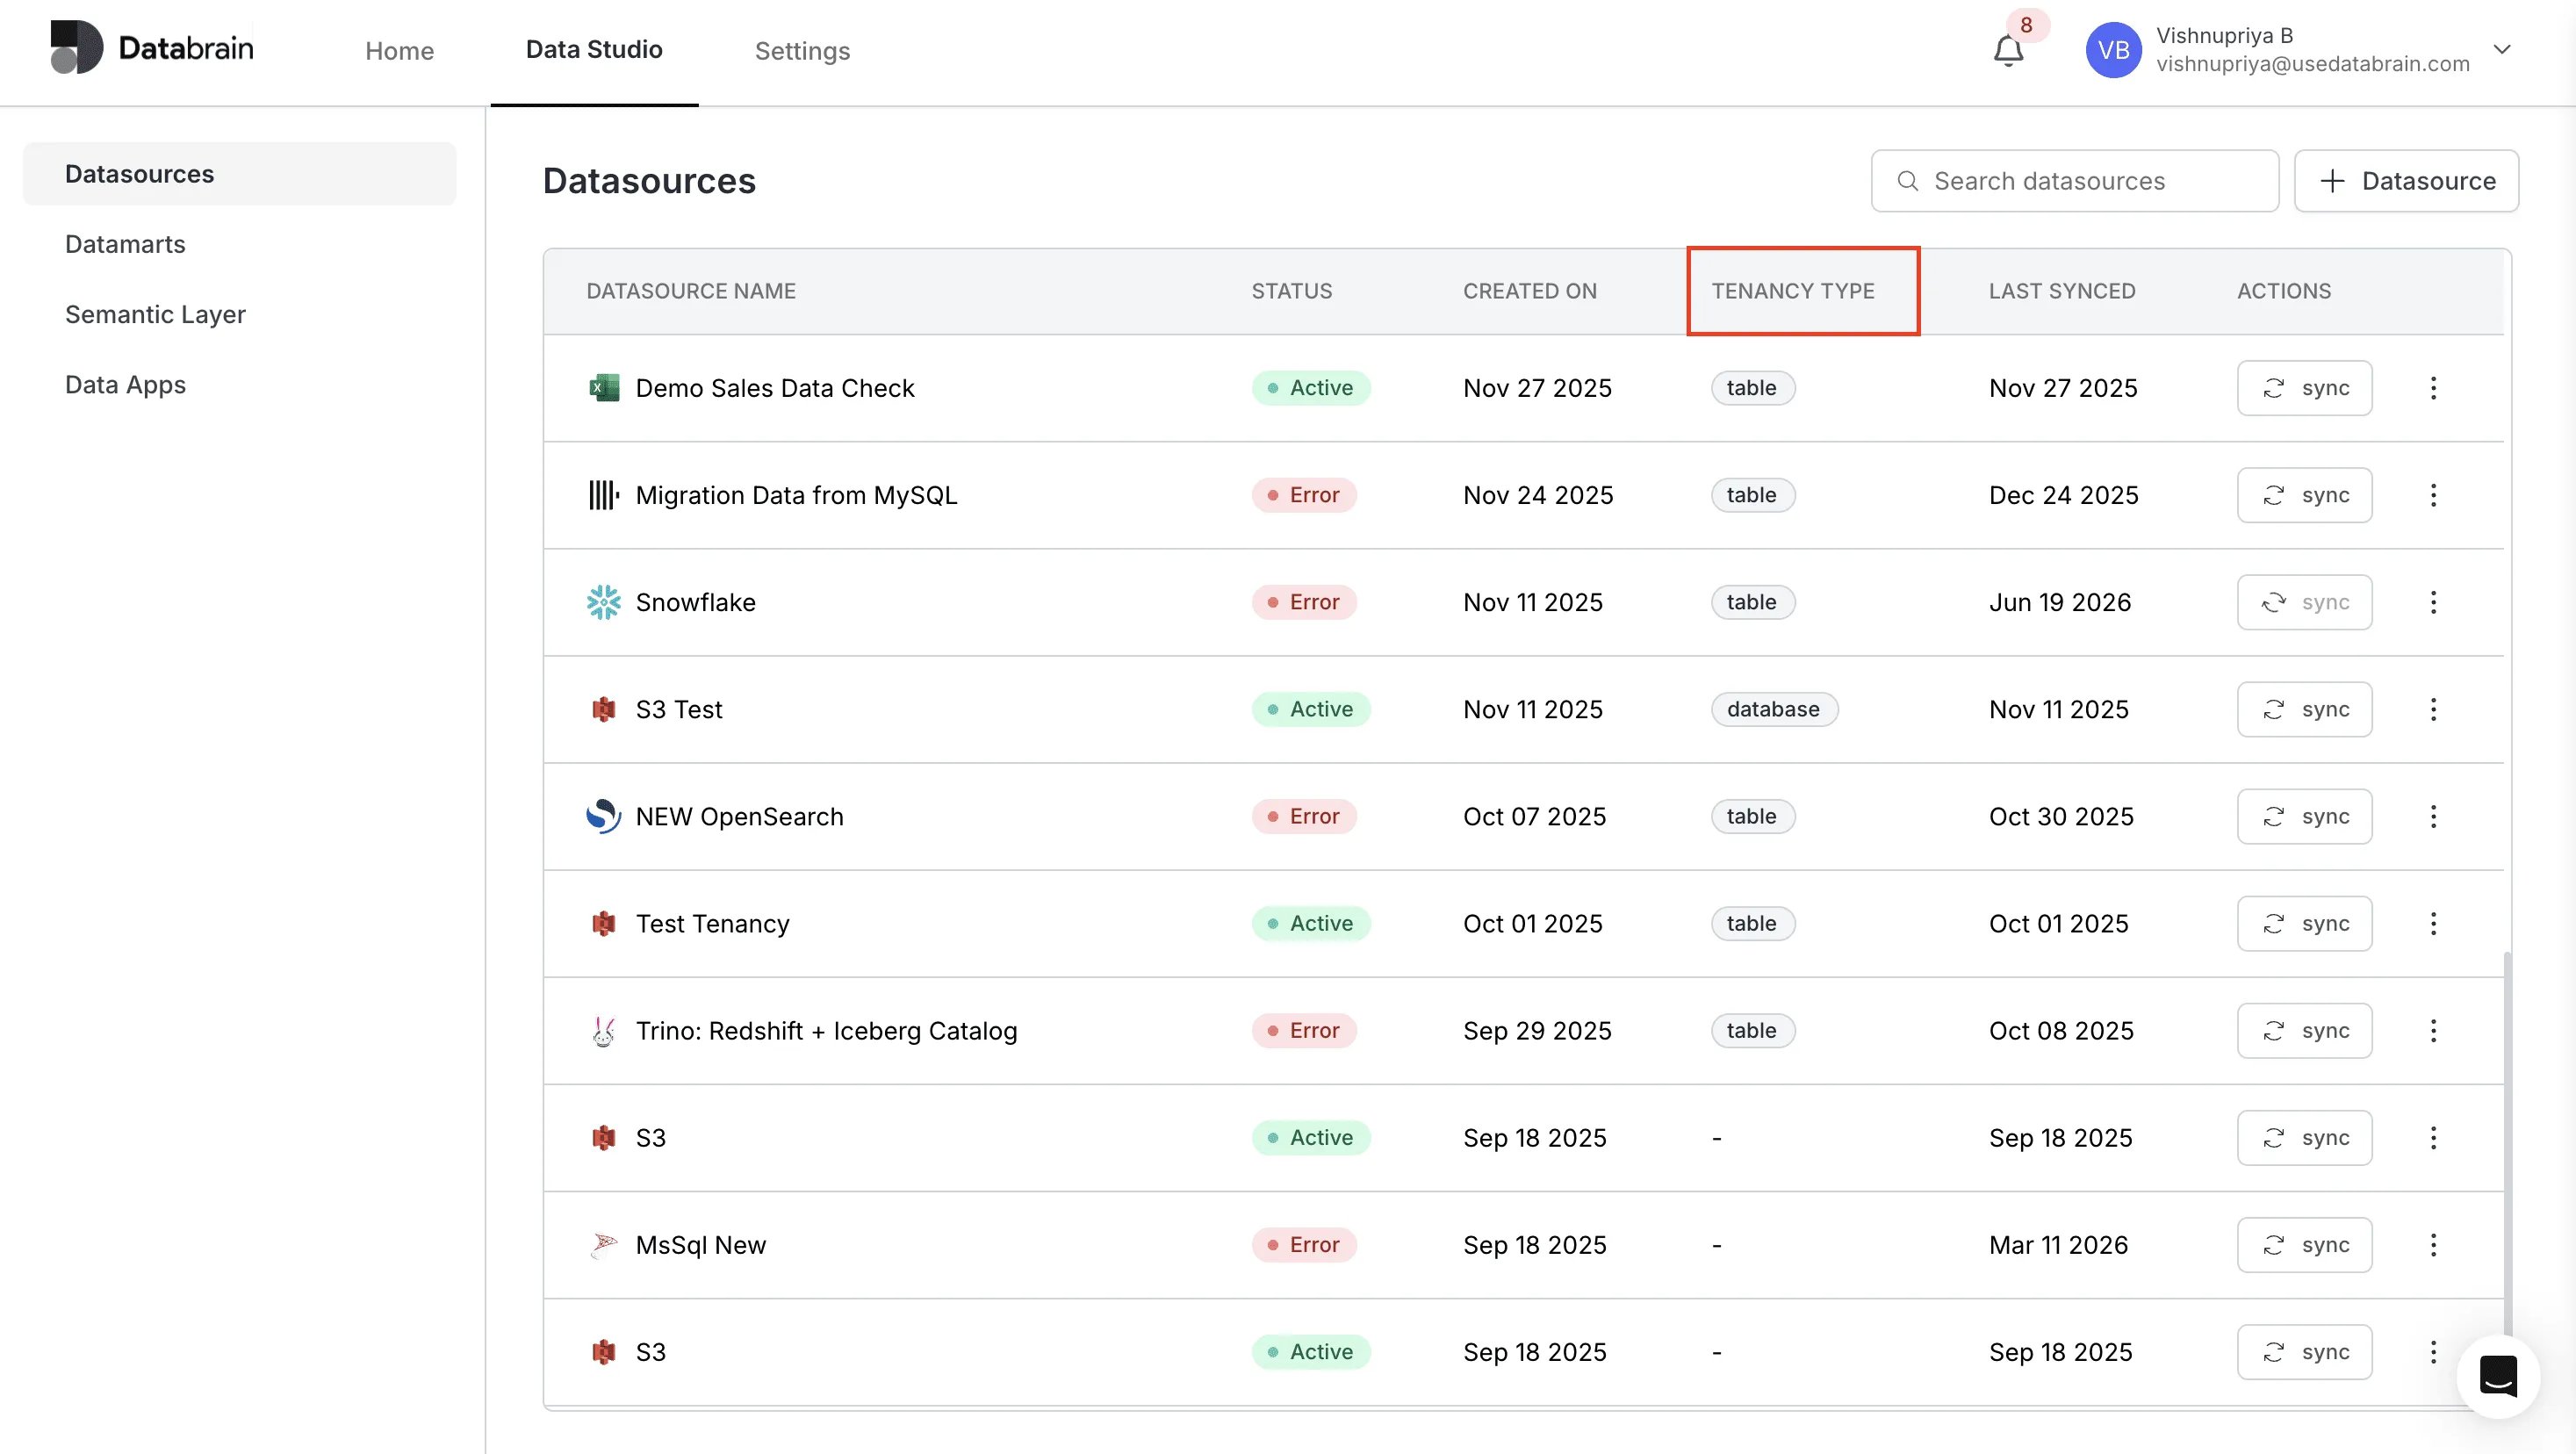2576x1454 pixels.
Task: Click the STATUS column header
Action: pyautogui.click(x=1292, y=291)
